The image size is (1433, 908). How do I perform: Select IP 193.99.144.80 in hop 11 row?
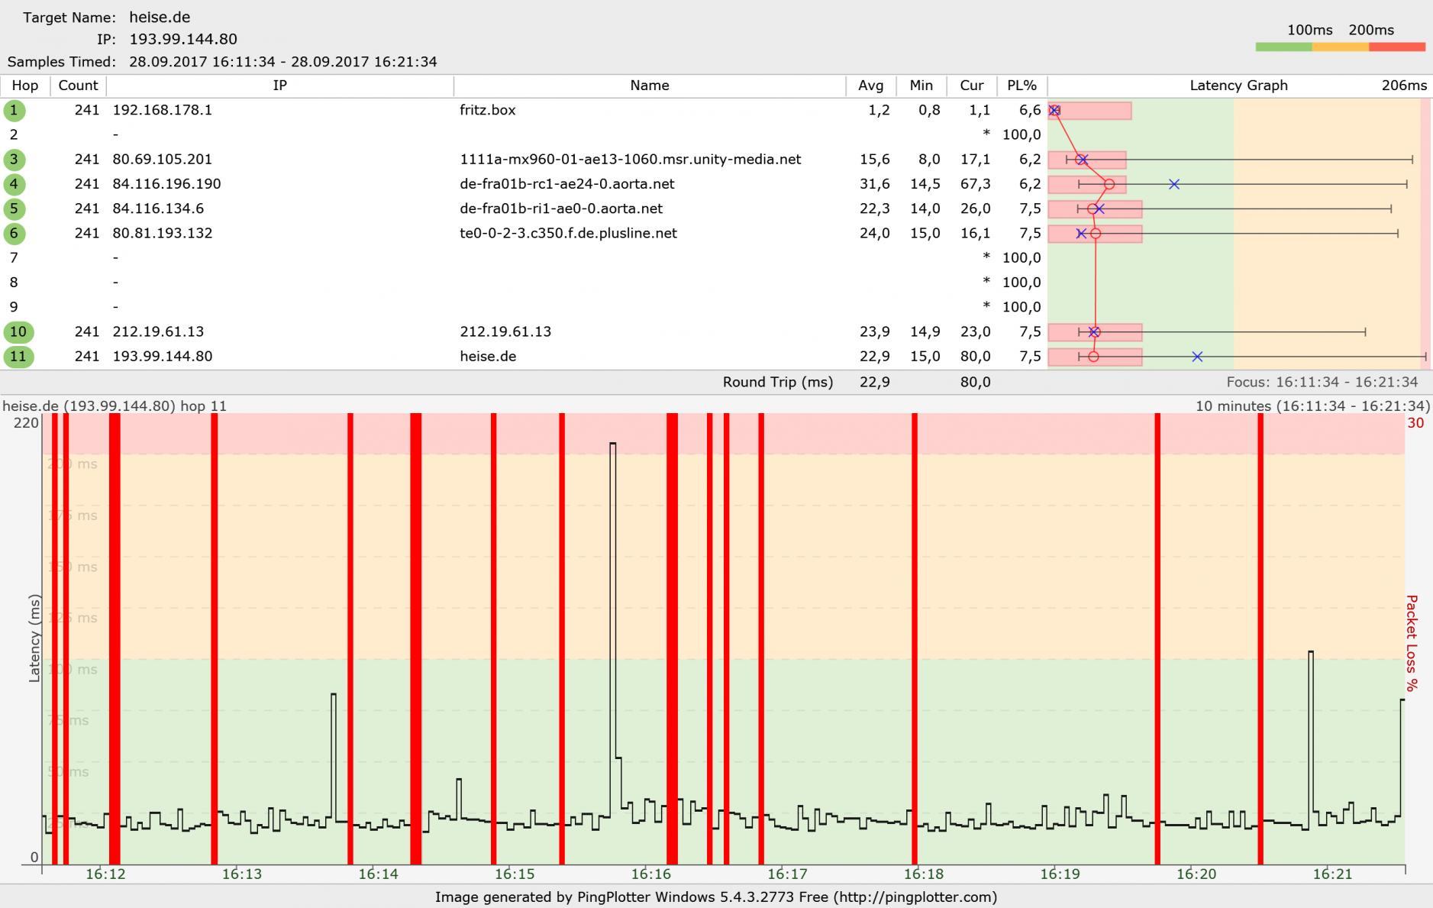coord(163,356)
